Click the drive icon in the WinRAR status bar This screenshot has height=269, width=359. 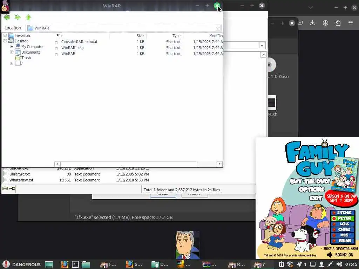click(5, 188)
